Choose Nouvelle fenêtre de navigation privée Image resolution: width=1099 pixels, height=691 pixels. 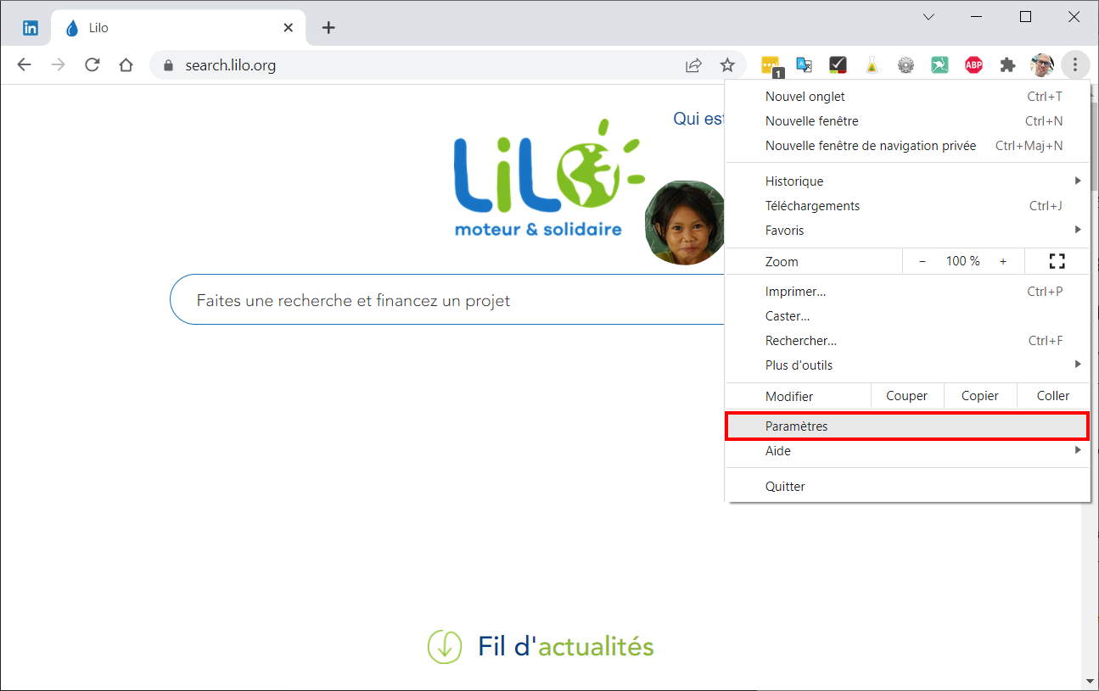pos(908,146)
